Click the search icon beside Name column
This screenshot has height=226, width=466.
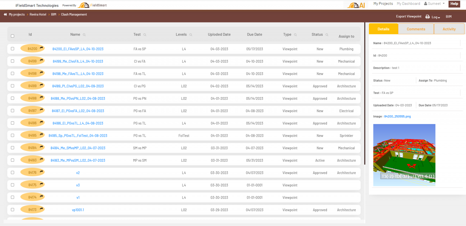(84, 35)
